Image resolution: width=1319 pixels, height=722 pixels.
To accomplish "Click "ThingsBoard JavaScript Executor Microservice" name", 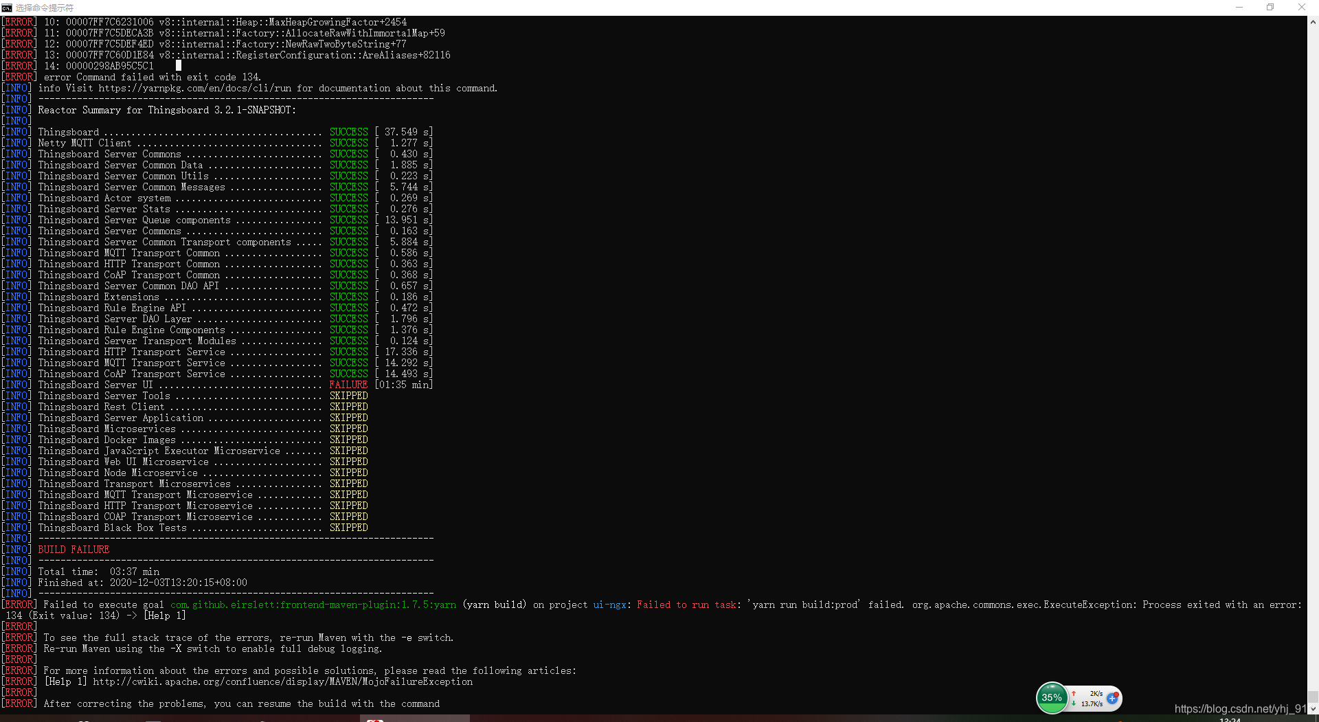I will pos(159,451).
